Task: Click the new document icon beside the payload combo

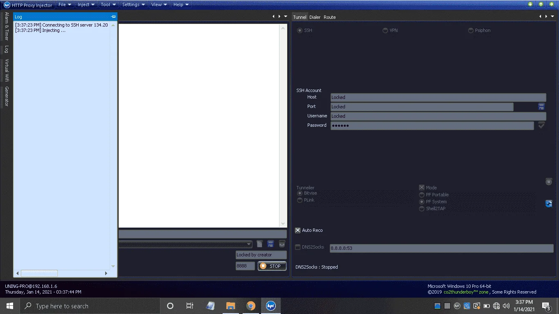Action: click(x=259, y=244)
